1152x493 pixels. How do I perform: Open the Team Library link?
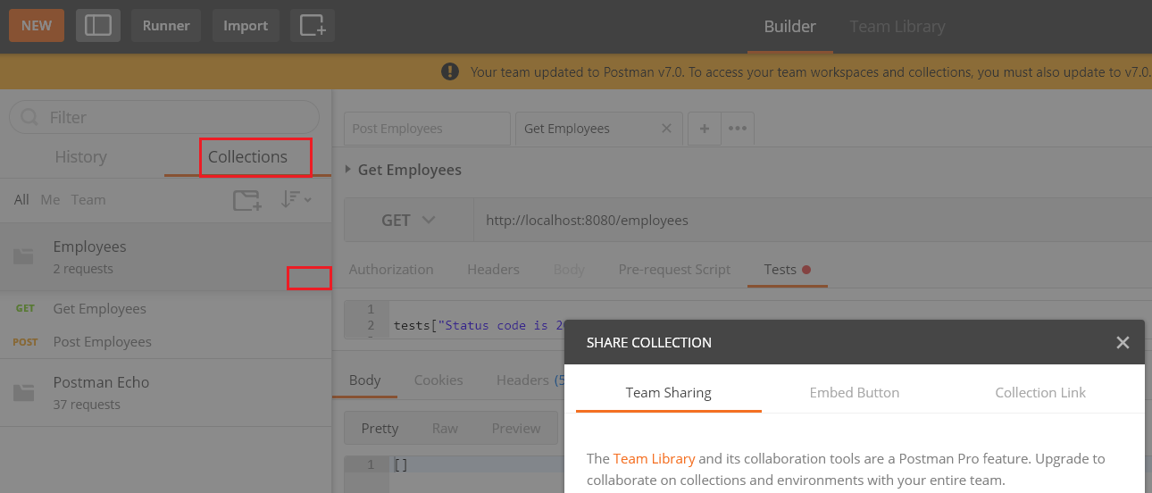654,458
